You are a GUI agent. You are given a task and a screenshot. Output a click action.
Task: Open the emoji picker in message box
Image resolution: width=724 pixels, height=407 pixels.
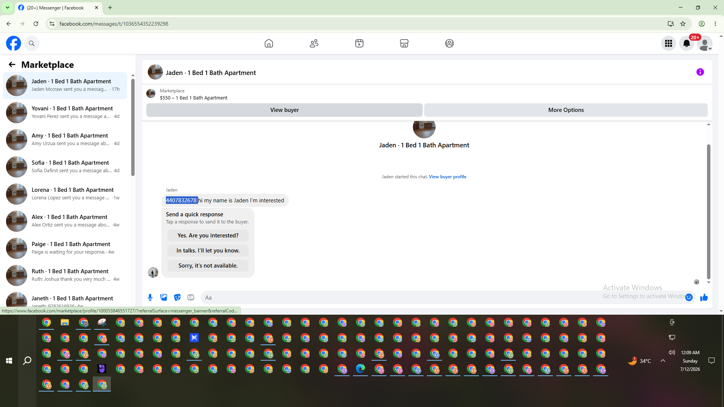point(689,297)
